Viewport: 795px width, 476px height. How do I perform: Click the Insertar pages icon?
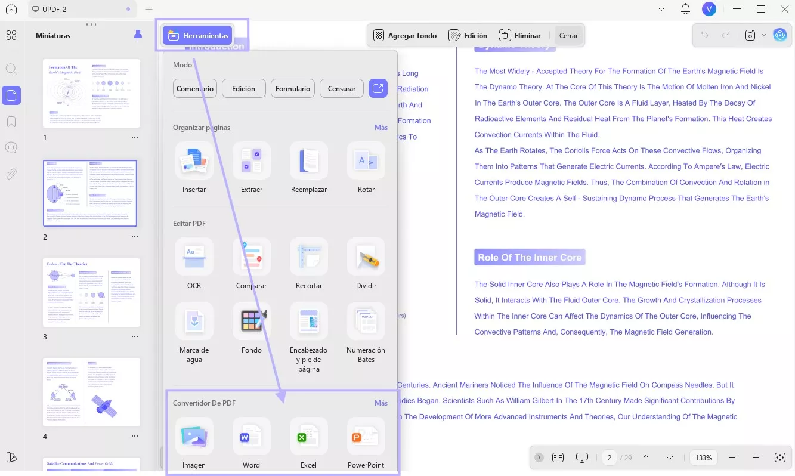(194, 160)
